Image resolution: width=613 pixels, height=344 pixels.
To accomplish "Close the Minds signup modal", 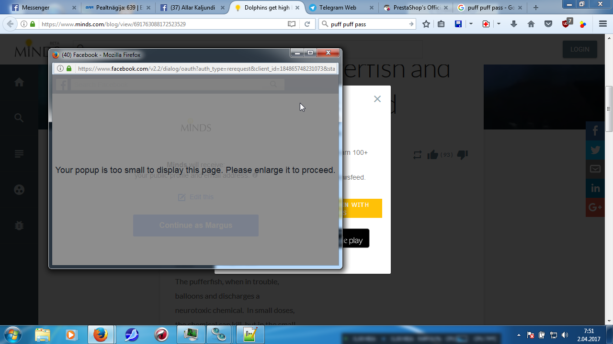I will [377, 99].
